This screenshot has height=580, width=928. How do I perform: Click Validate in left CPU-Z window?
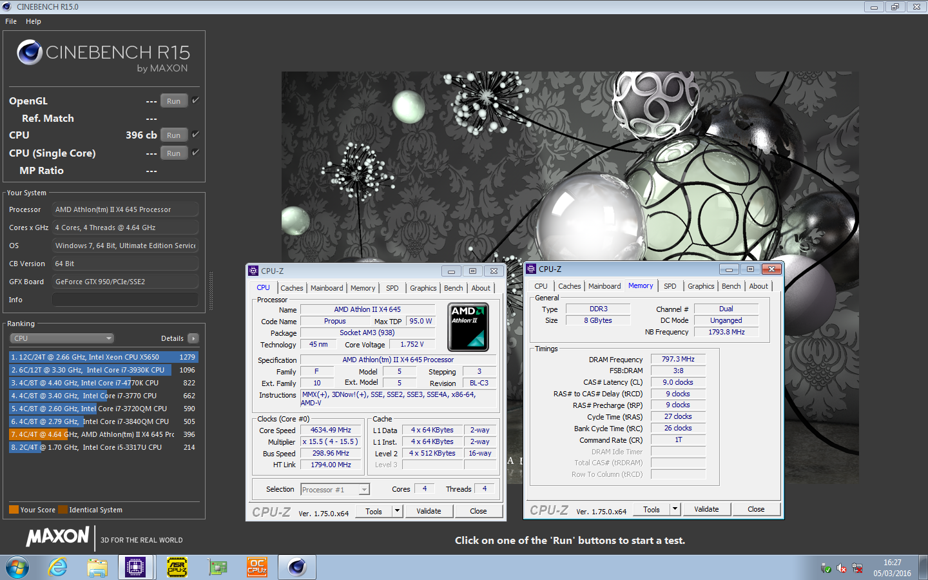[x=429, y=511]
